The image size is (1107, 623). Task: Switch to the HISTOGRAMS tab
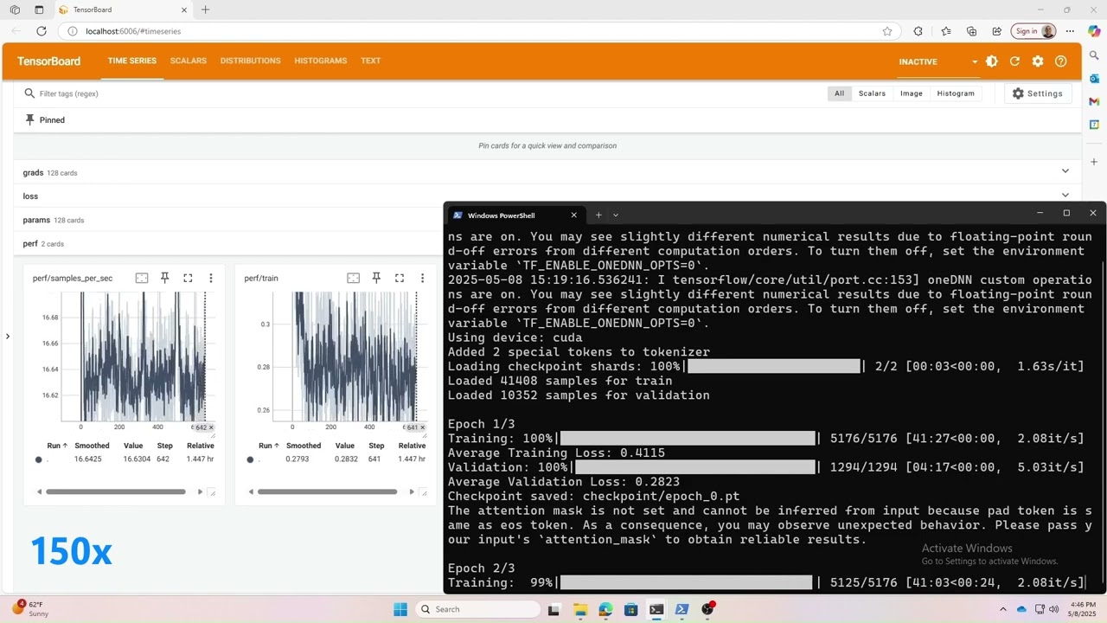point(320,61)
